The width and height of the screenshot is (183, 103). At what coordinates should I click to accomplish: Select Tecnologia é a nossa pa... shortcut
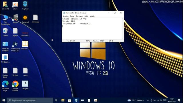[15, 47]
